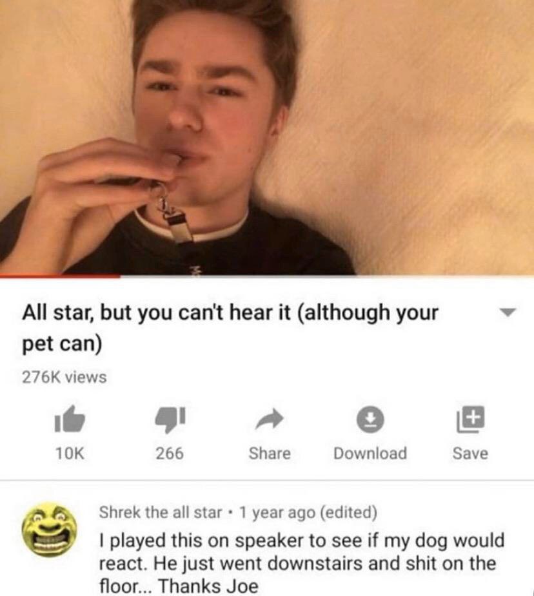Click the thumbs-down dislike icon
This screenshot has height=596, width=534.
point(170,419)
